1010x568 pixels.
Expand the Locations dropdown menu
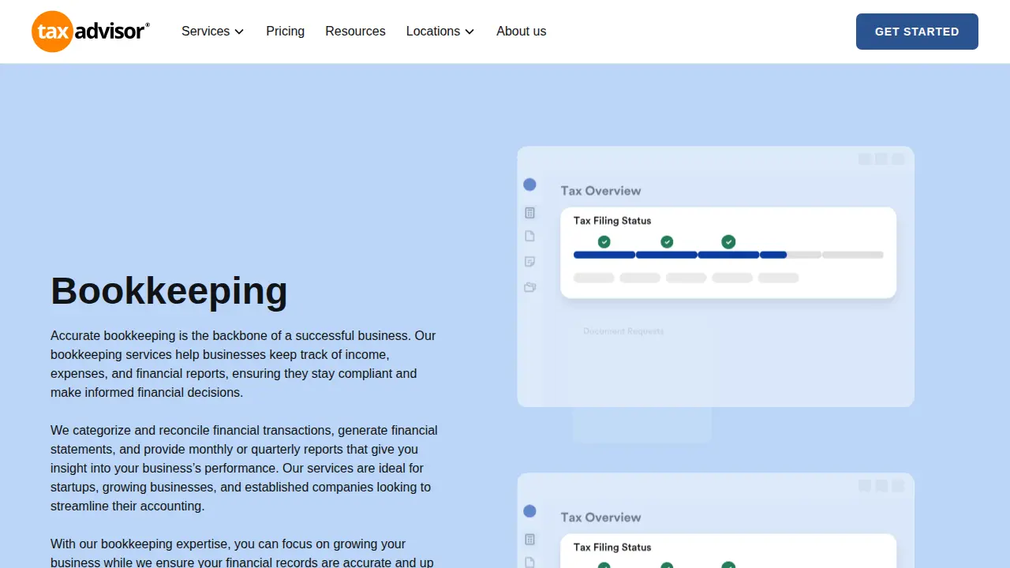440,32
